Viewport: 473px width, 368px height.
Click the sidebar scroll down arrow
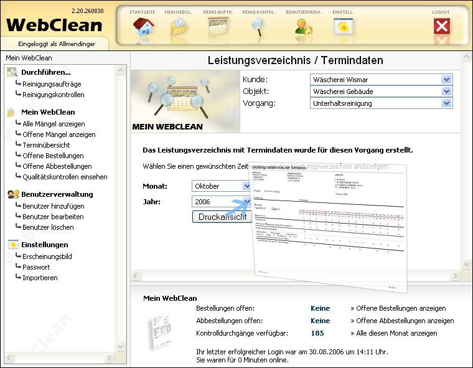120,346
